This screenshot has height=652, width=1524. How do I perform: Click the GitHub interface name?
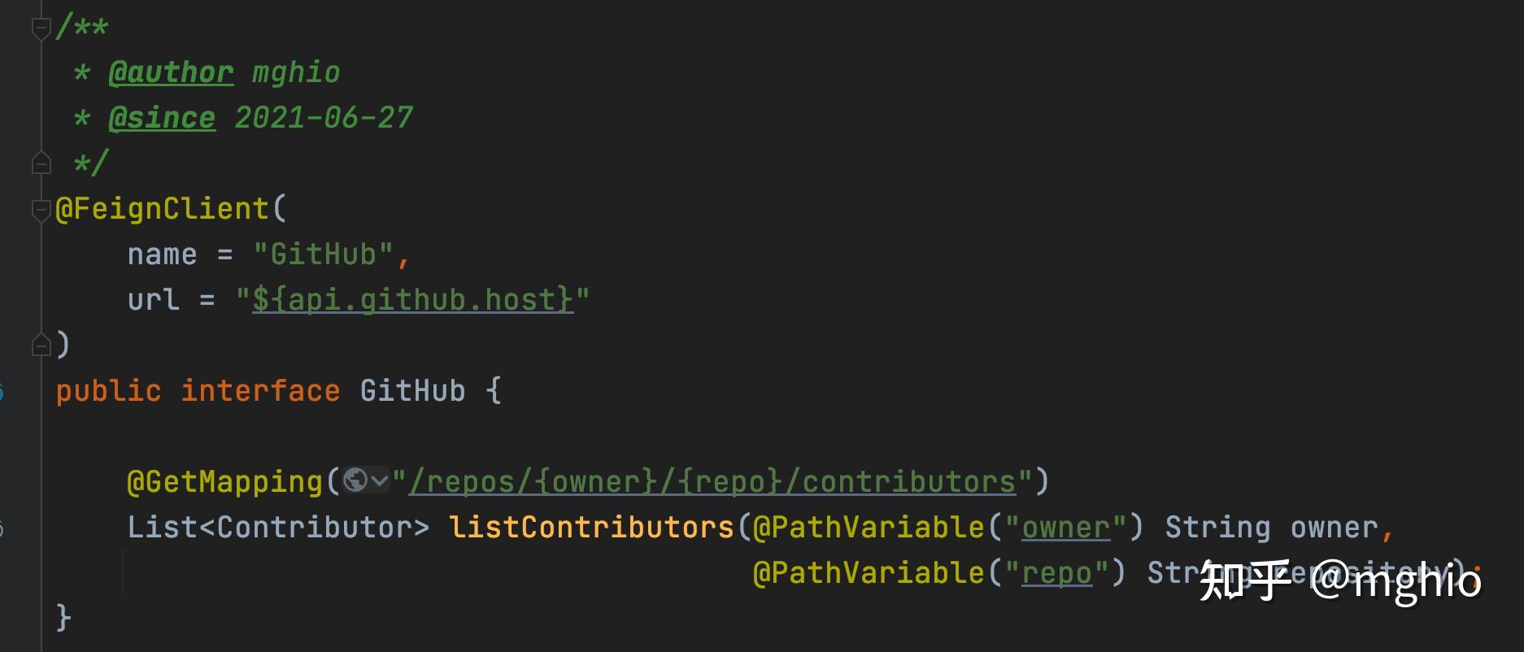pos(412,391)
